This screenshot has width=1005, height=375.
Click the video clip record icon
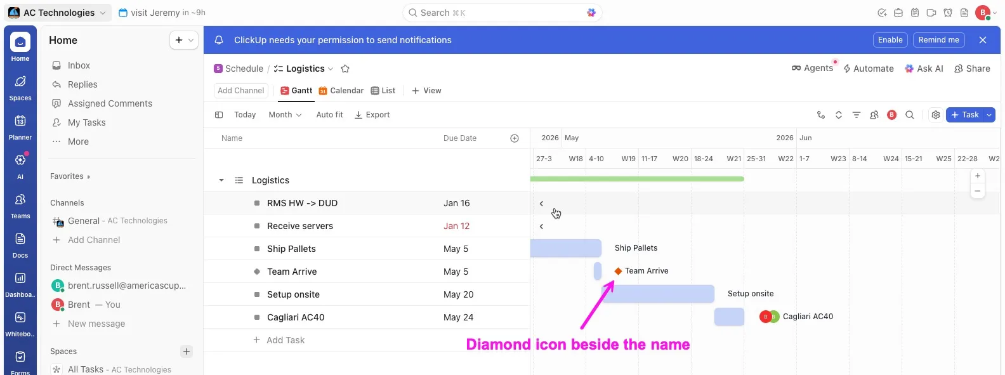point(931,13)
